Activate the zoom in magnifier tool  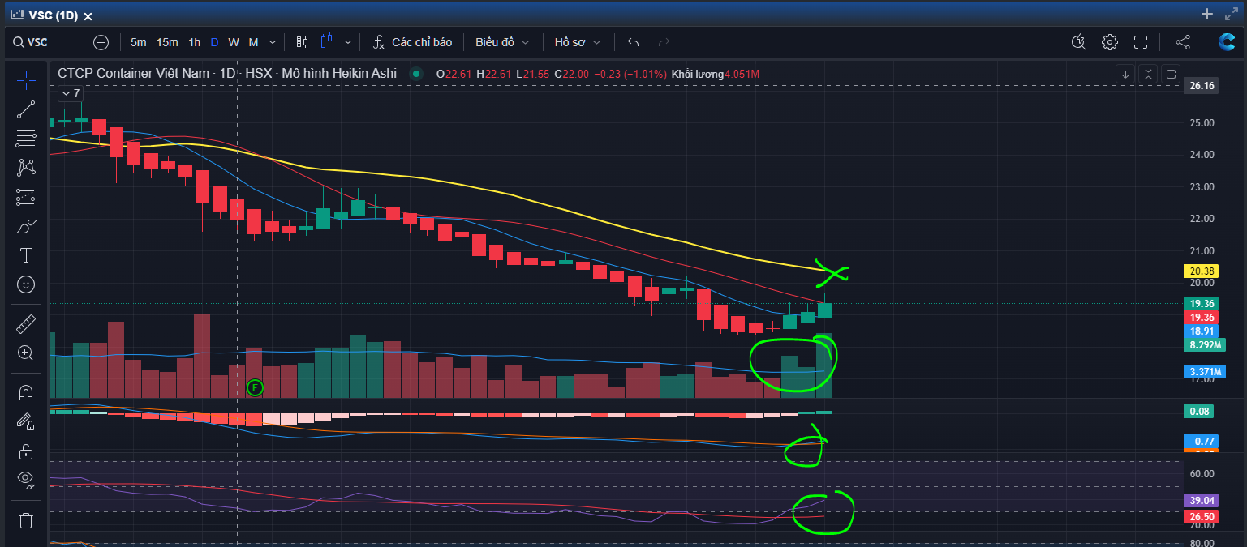pos(26,353)
